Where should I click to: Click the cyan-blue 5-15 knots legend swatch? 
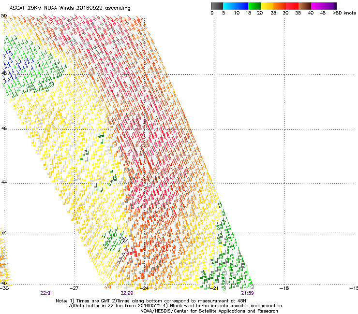[236, 6]
